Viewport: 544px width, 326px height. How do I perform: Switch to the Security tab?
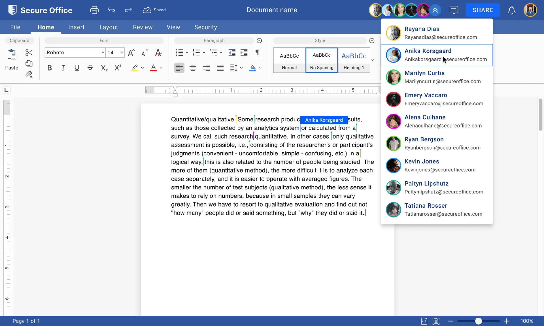[206, 27]
